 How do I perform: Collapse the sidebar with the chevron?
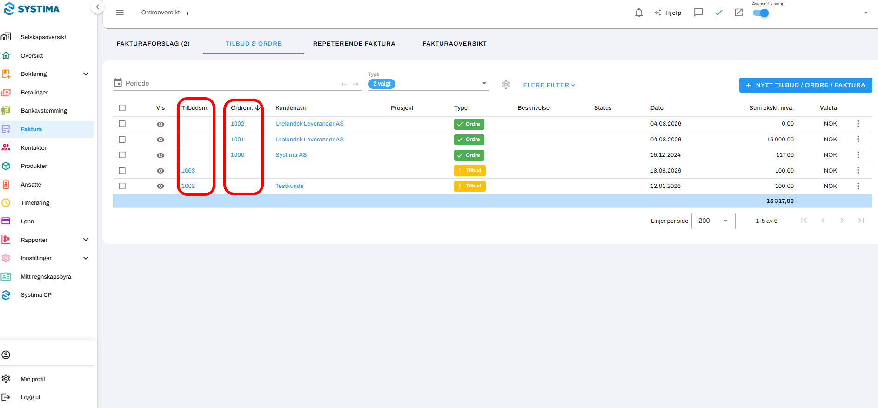point(97,7)
